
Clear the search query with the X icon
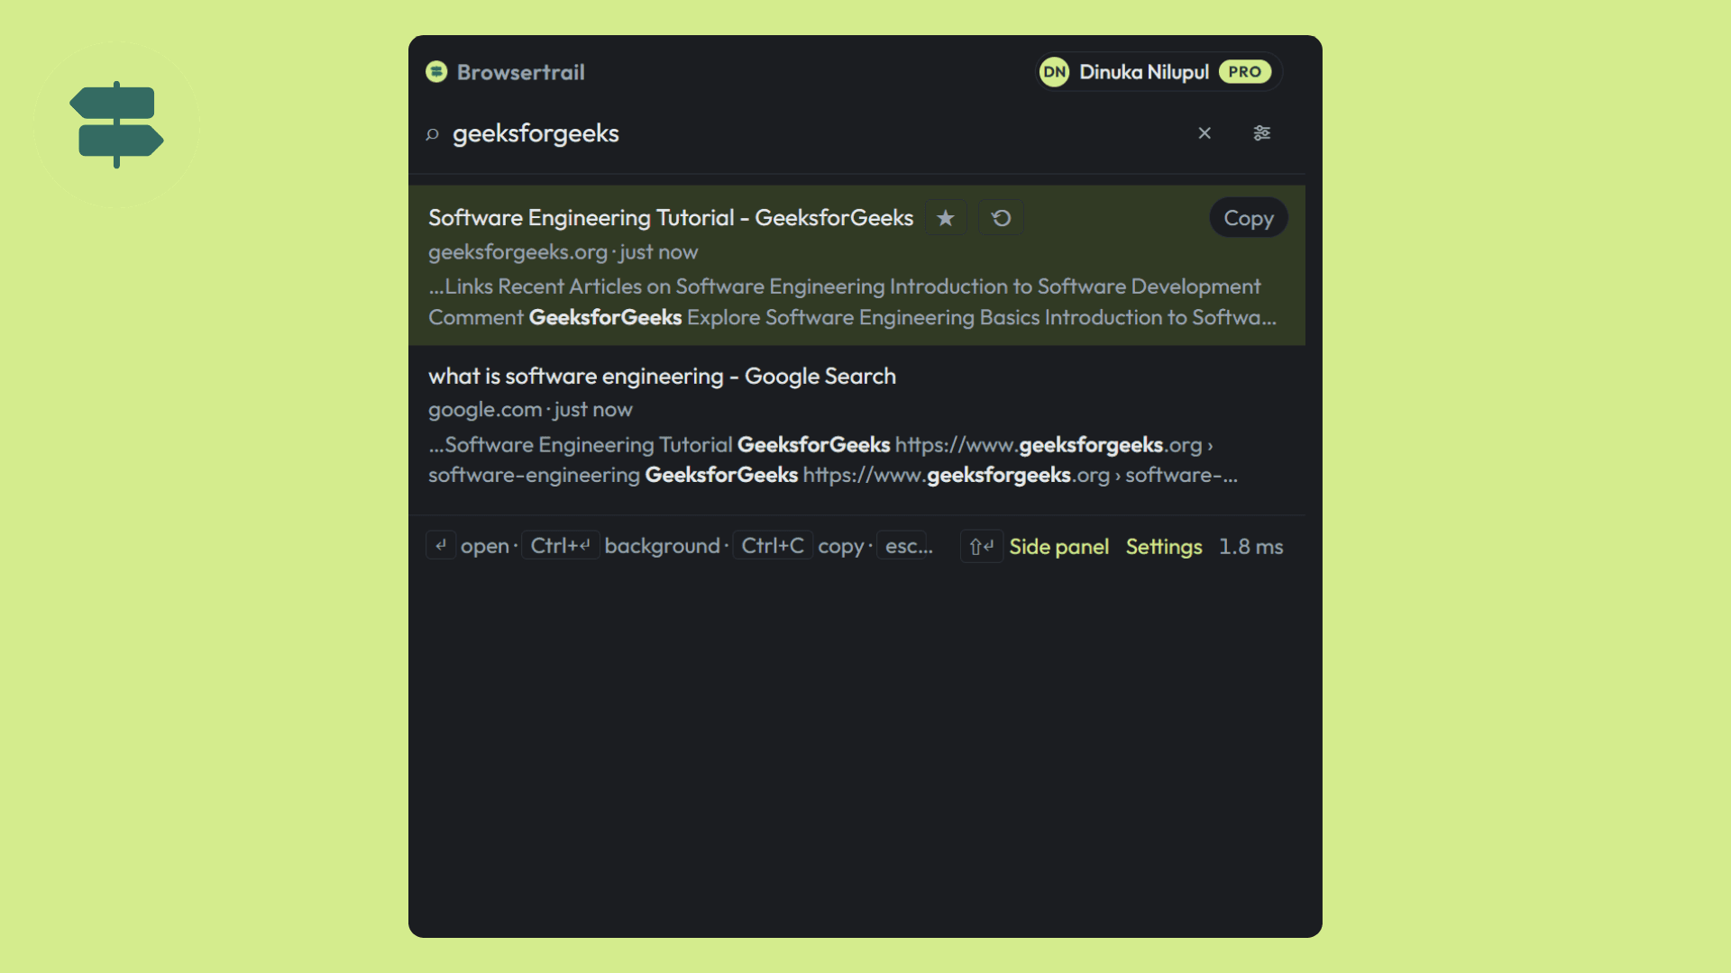pyautogui.click(x=1204, y=133)
